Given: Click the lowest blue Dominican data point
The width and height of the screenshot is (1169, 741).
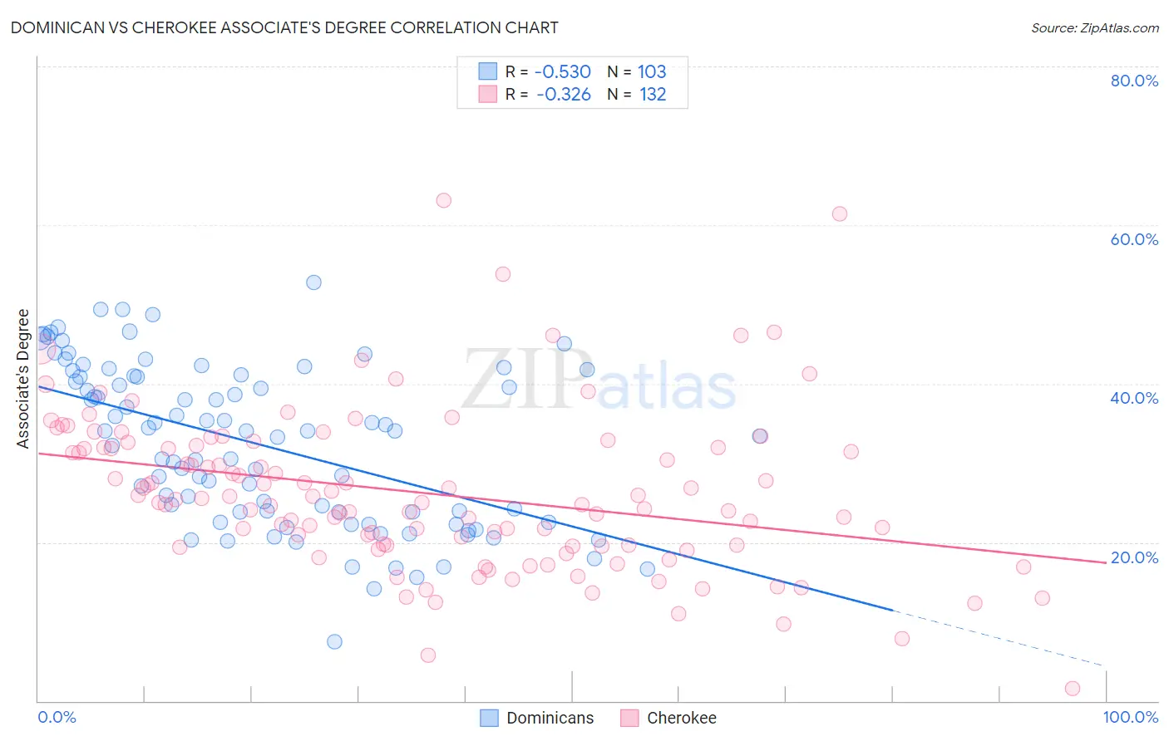Looking at the screenshot, I should coord(334,641).
